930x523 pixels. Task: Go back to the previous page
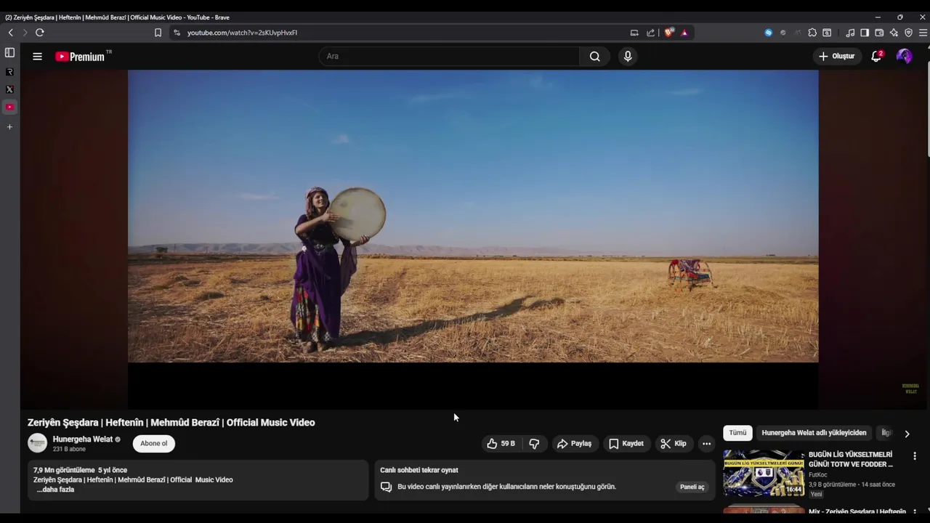click(10, 33)
